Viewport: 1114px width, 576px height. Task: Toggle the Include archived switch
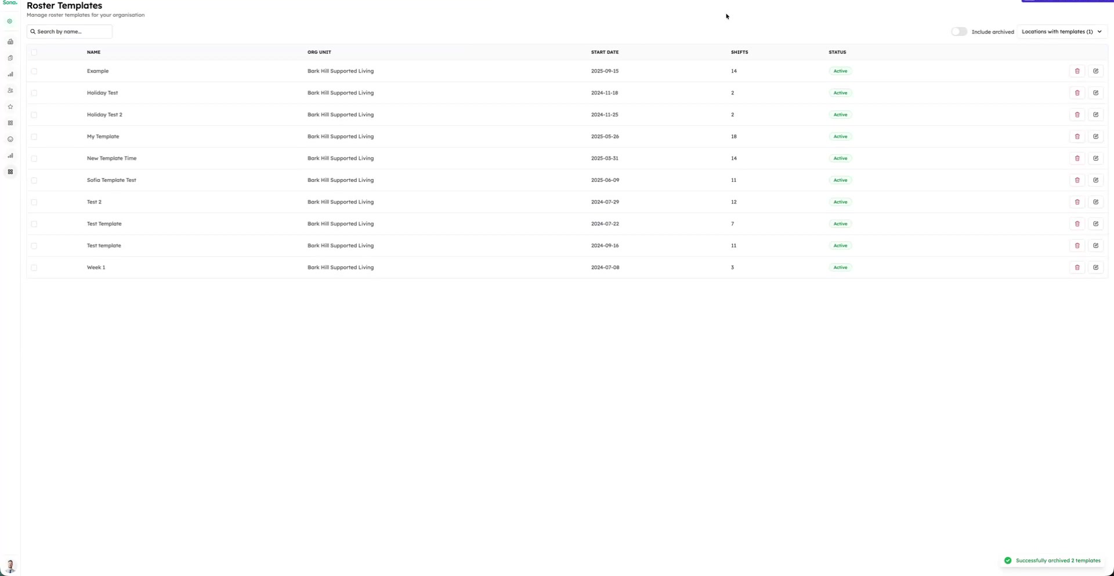(x=959, y=32)
